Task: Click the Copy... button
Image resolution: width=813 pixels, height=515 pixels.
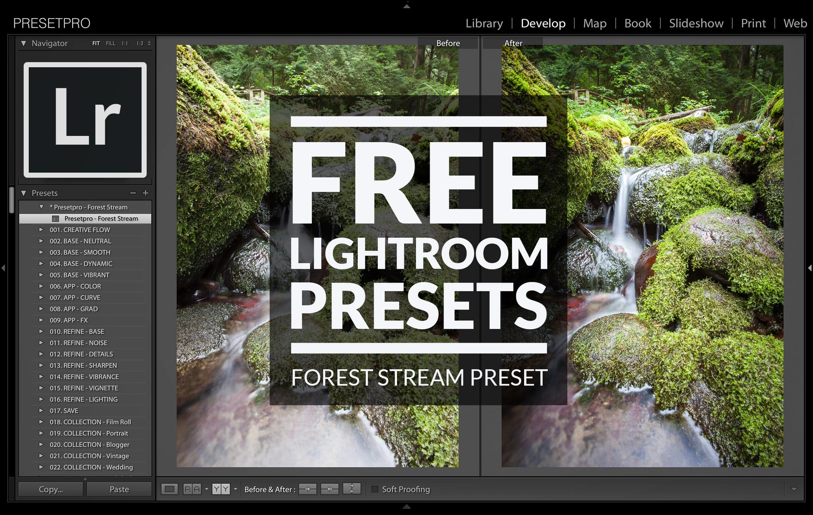Action: tap(50, 489)
